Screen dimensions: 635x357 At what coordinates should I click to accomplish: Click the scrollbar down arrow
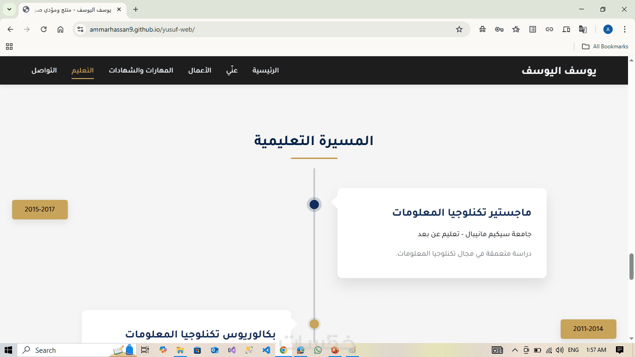click(631, 339)
